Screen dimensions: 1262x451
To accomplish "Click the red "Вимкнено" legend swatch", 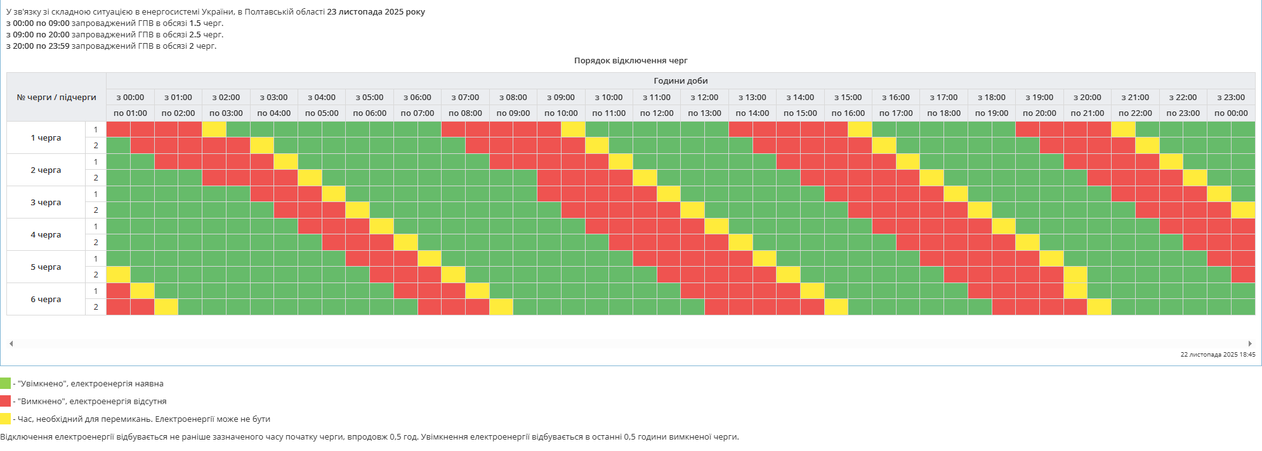I will 6,401.
